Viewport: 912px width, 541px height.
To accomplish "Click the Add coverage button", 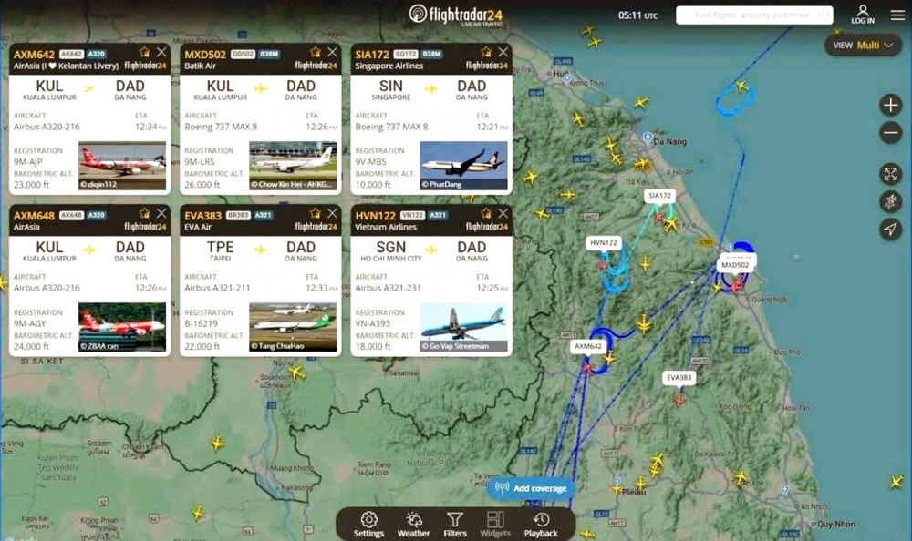I will 532,488.
